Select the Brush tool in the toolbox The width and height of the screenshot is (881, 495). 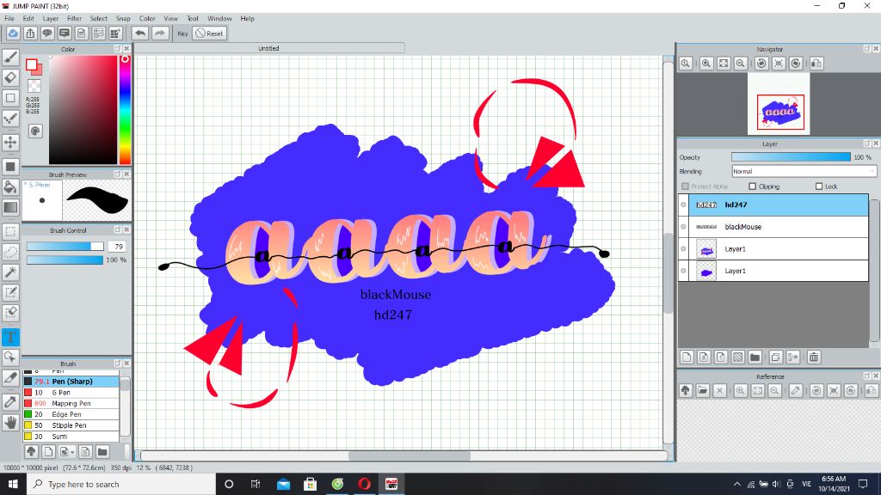[10, 58]
